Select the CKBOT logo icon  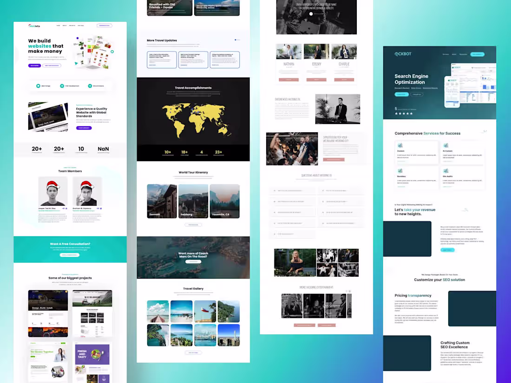pos(396,54)
